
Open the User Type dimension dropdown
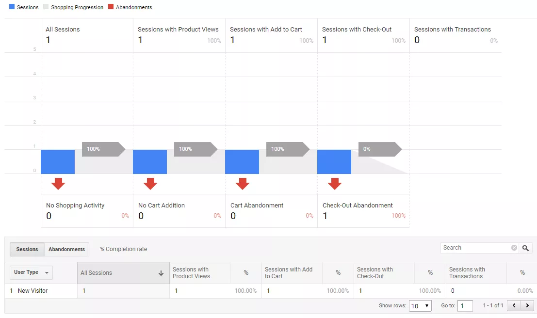(31, 272)
